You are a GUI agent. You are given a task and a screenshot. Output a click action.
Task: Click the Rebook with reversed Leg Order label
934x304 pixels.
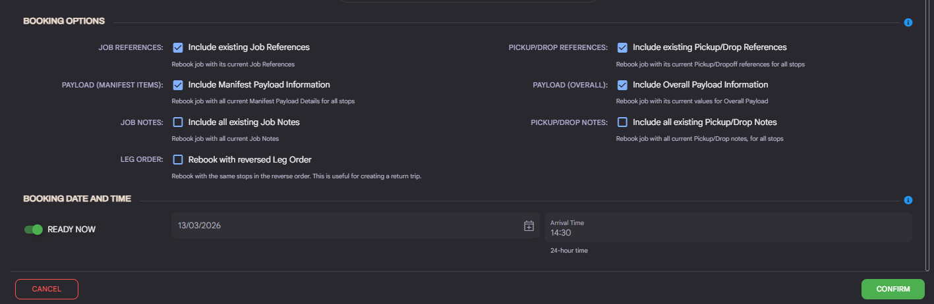tap(250, 160)
